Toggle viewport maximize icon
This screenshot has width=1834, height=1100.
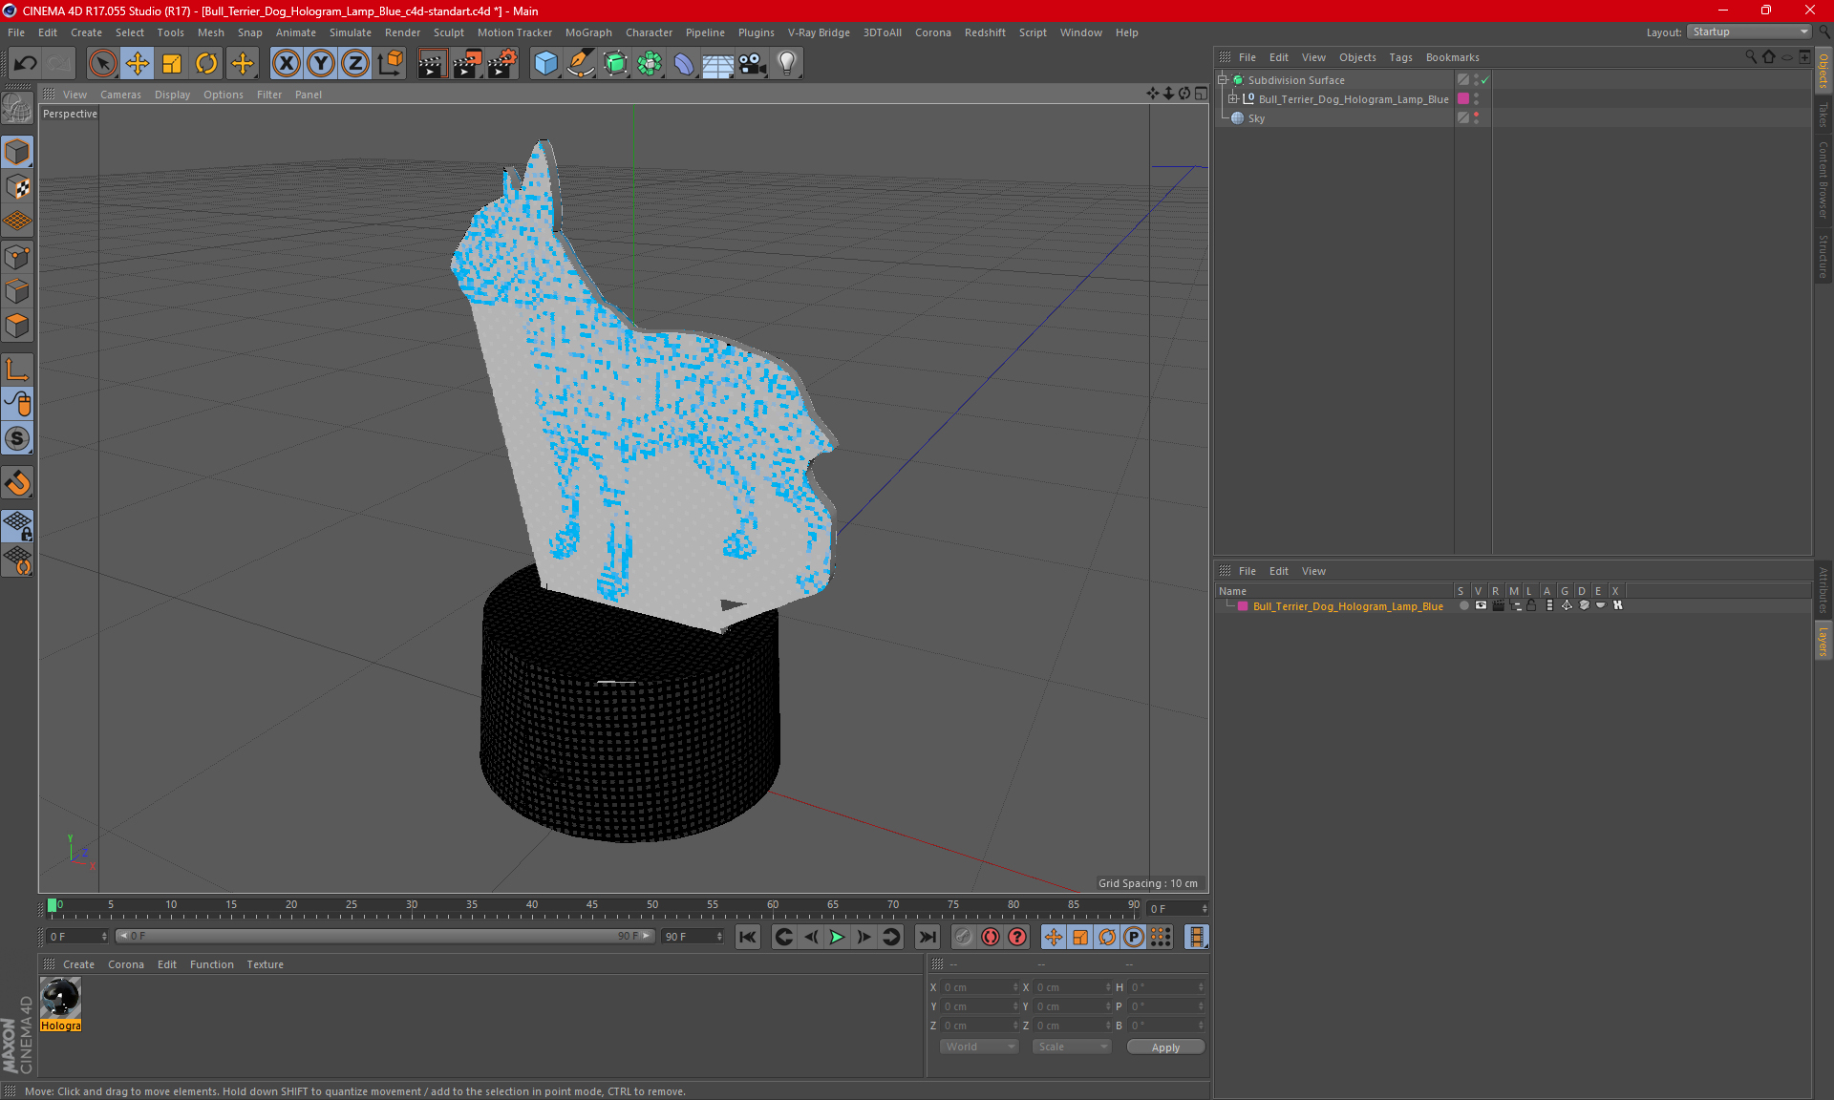pos(1201,94)
